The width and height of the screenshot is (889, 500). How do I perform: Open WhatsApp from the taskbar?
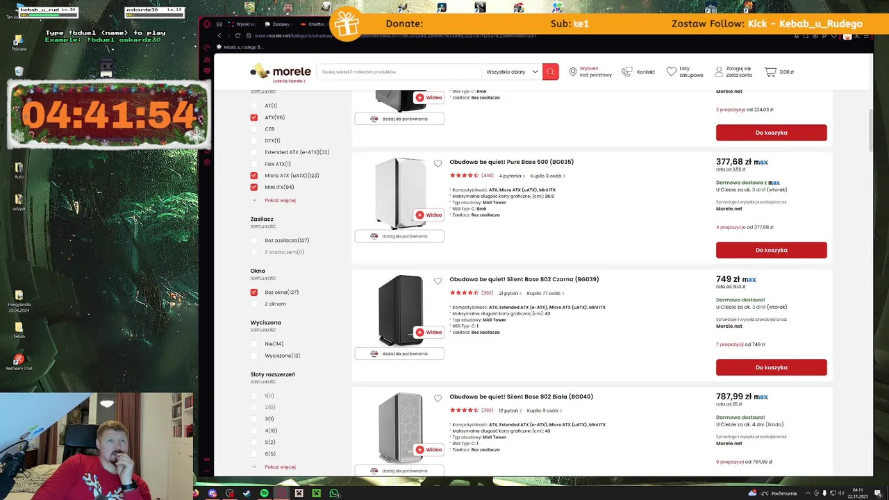point(334,493)
